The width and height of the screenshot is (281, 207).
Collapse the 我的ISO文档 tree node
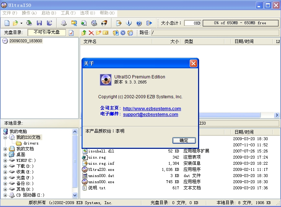pyautogui.click(x=5, y=137)
